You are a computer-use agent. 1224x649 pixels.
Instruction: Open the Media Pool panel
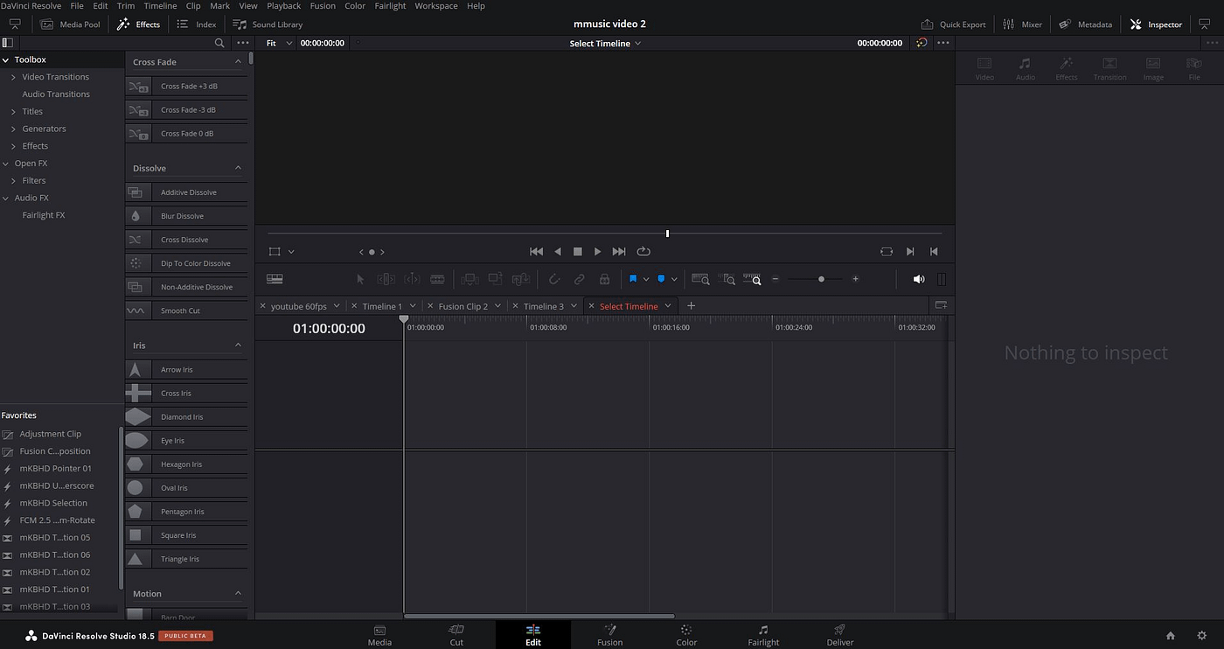[70, 24]
